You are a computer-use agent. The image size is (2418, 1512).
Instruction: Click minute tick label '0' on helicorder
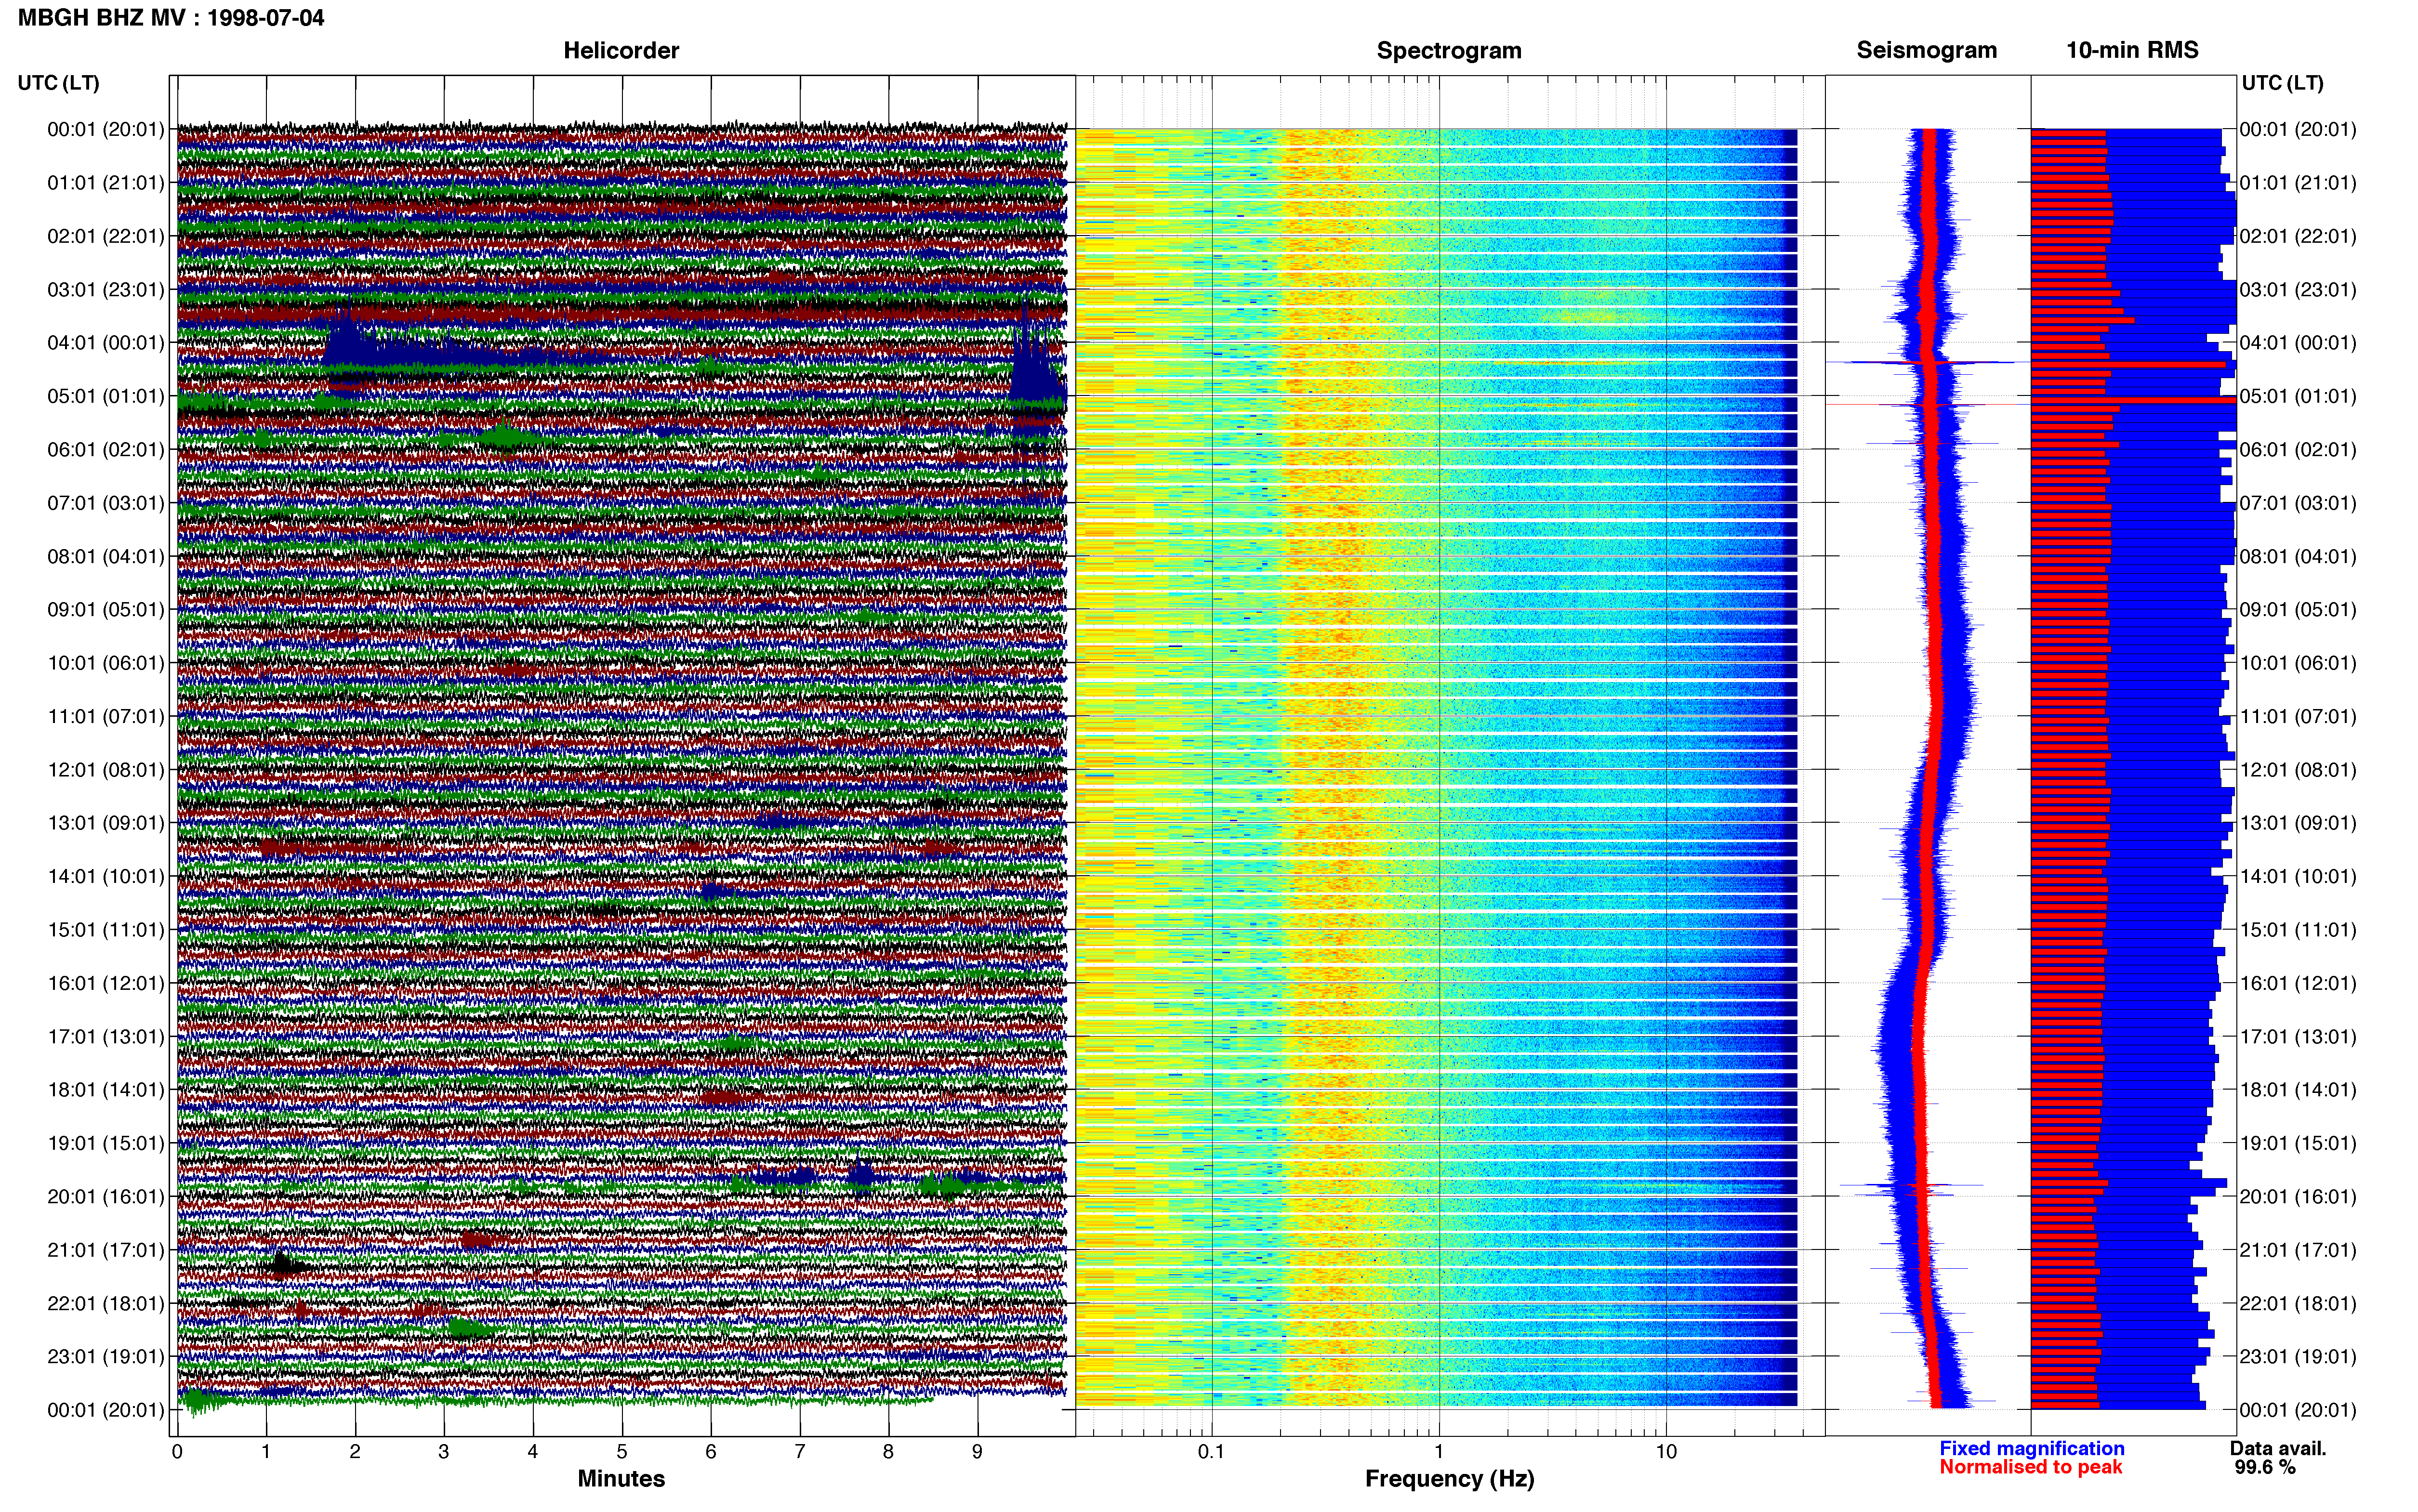pos(177,1452)
